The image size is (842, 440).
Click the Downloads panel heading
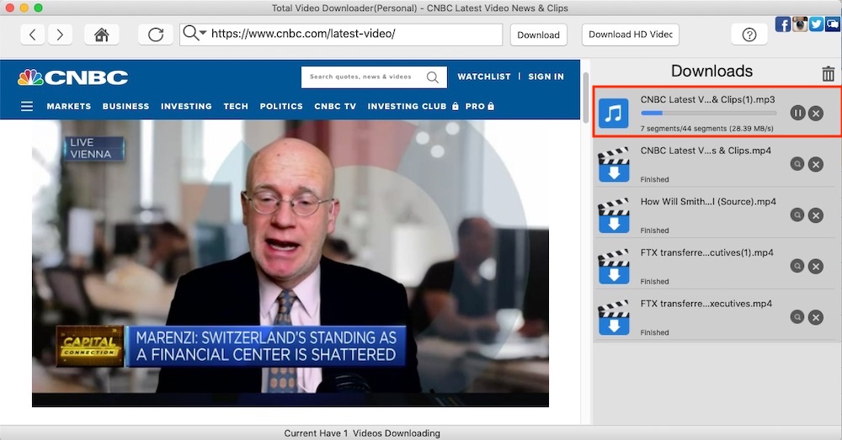click(711, 72)
